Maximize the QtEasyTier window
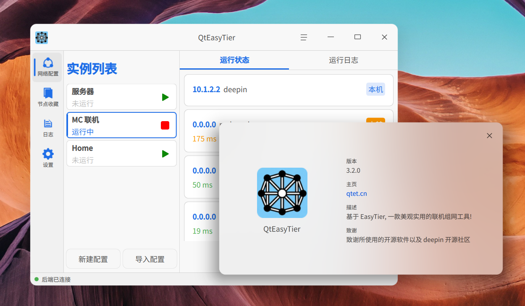The height and width of the screenshot is (306, 525). tap(357, 37)
